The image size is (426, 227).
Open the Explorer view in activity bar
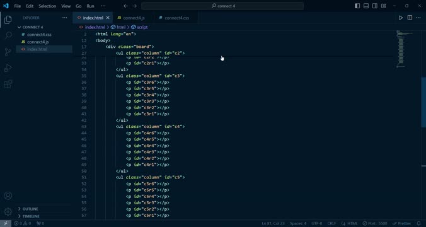coord(8,20)
